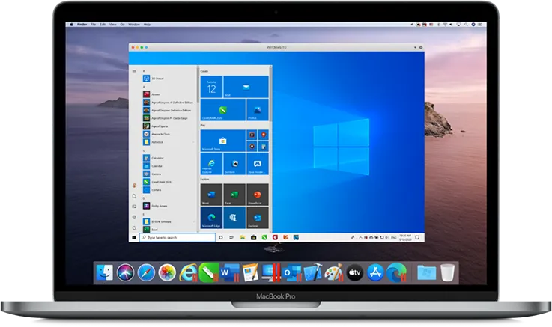The width and height of the screenshot is (552, 327).
Task: Open the Edit menu
Action: point(103,25)
